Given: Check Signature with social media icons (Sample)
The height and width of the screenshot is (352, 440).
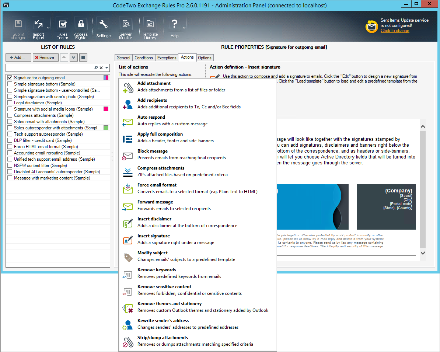Looking at the screenshot, I should (x=10, y=109).
